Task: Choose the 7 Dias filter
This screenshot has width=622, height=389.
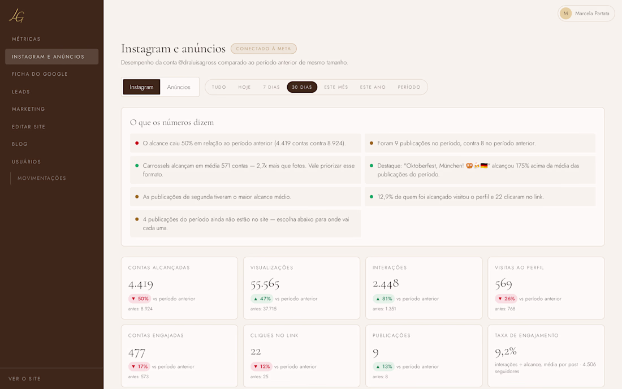Action: pyautogui.click(x=271, y=87)
